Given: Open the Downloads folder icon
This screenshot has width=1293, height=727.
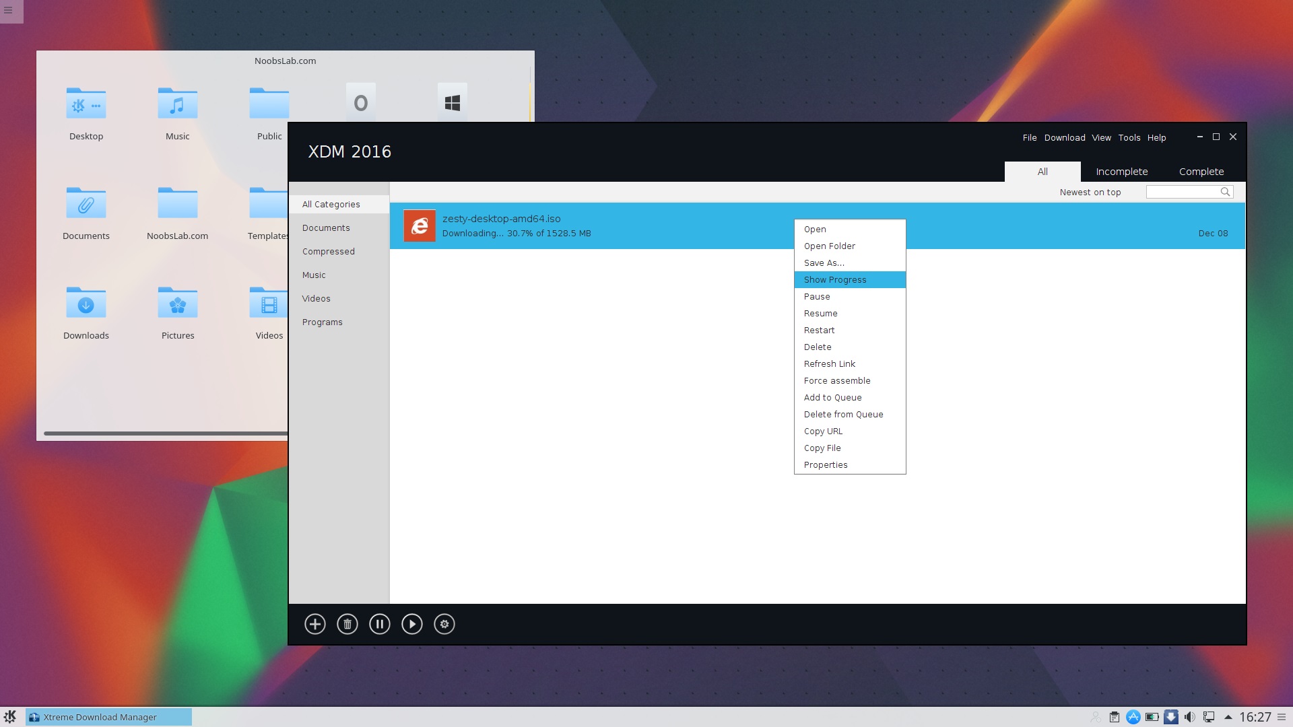Looking at the screenshot, I should click(86, 303).
